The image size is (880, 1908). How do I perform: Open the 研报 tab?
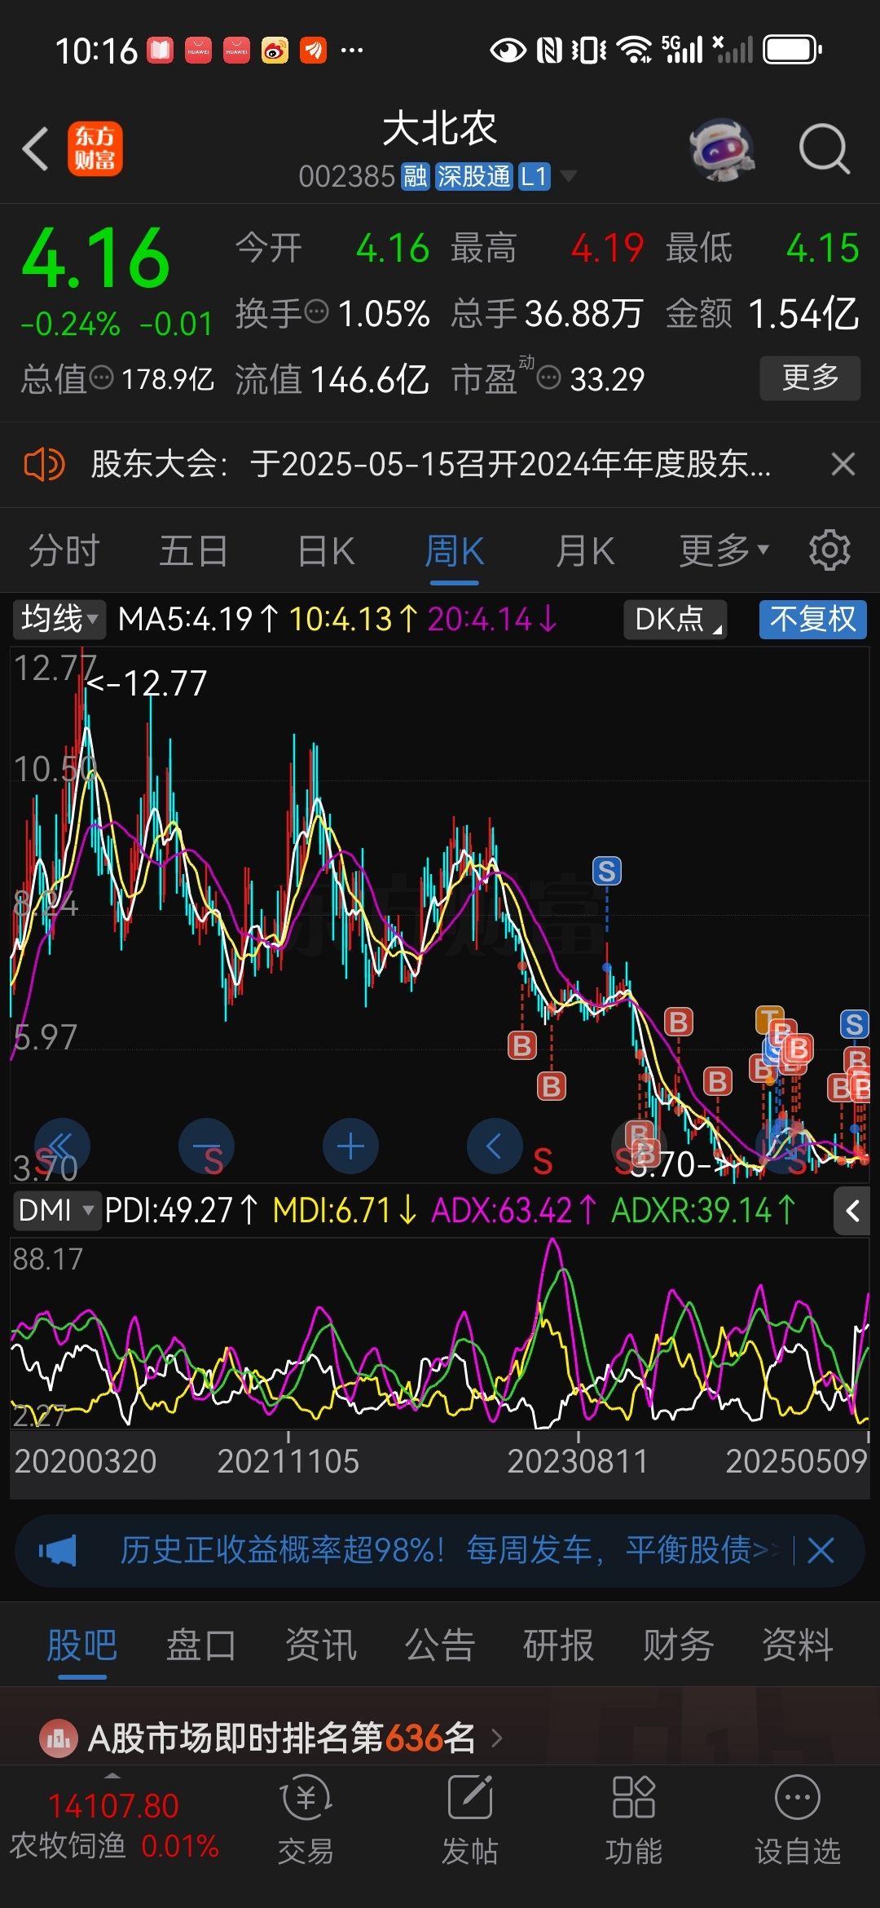point(559,1645)
